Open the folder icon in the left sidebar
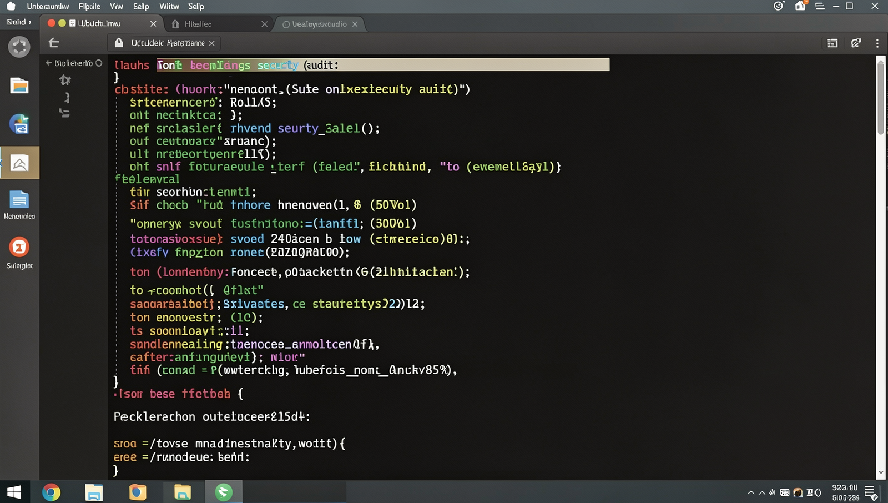The width and height of the screenshot is (888, 503). click(19, 85)
